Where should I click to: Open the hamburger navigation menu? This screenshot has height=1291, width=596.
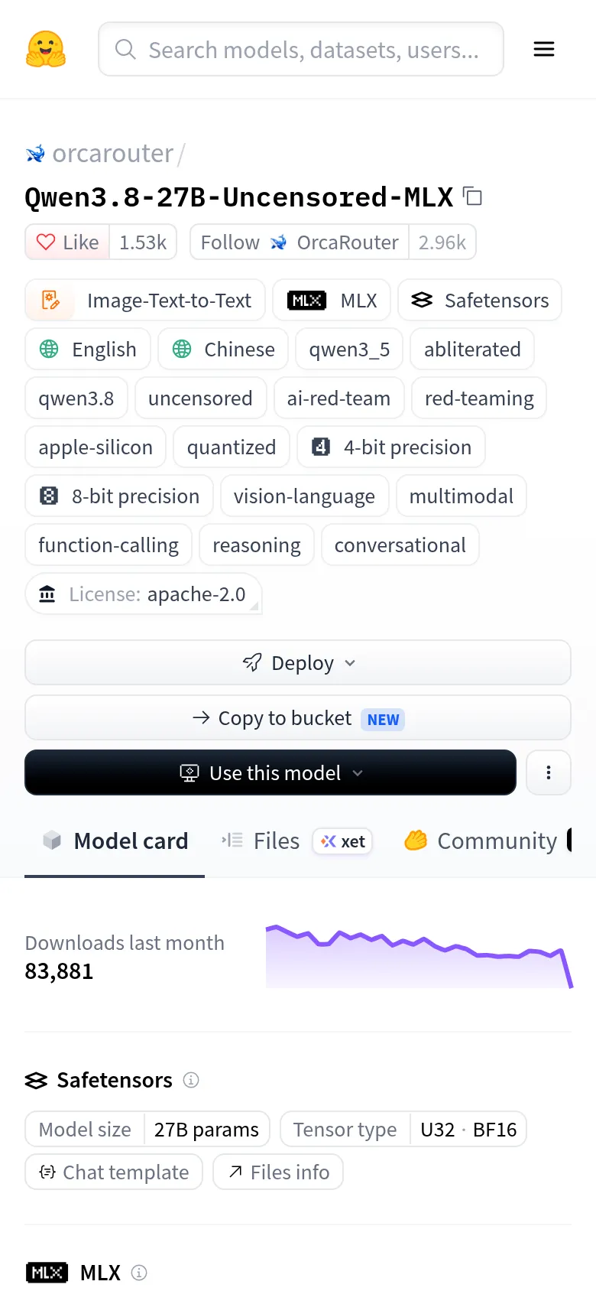point(544,49)
